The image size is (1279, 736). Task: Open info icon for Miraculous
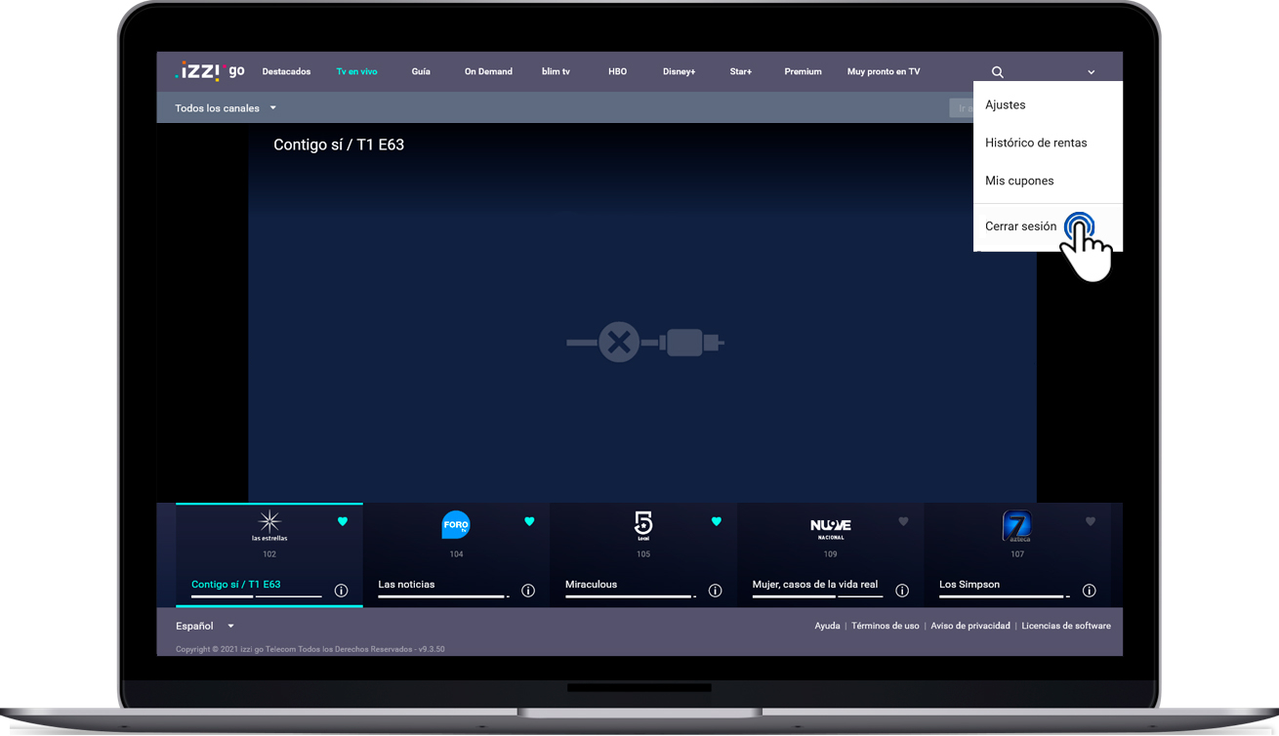[x=715, y=591]
